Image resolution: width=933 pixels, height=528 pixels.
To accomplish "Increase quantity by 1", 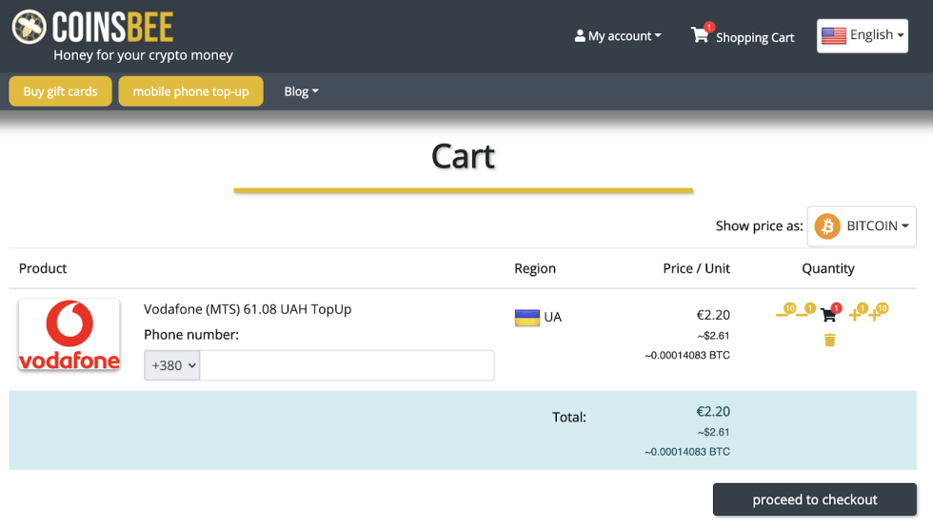I will (x=858, y=312).
